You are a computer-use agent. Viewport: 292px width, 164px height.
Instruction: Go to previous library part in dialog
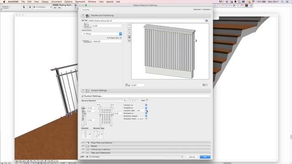pos(83,20)
